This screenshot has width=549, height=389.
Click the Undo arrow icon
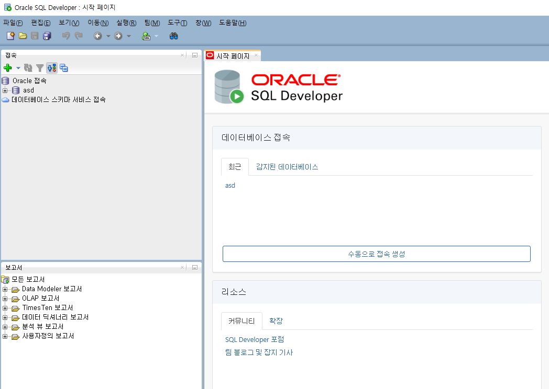tap(66, 36)
